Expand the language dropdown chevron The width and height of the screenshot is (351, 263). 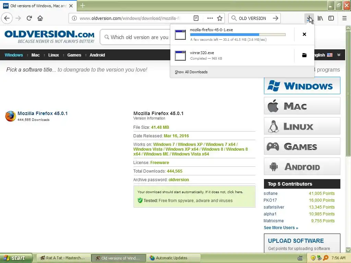(339, 55)
